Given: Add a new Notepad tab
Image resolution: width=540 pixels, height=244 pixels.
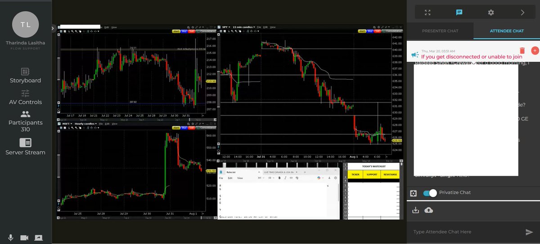Looking at the screenshot, I should (305, 172).
